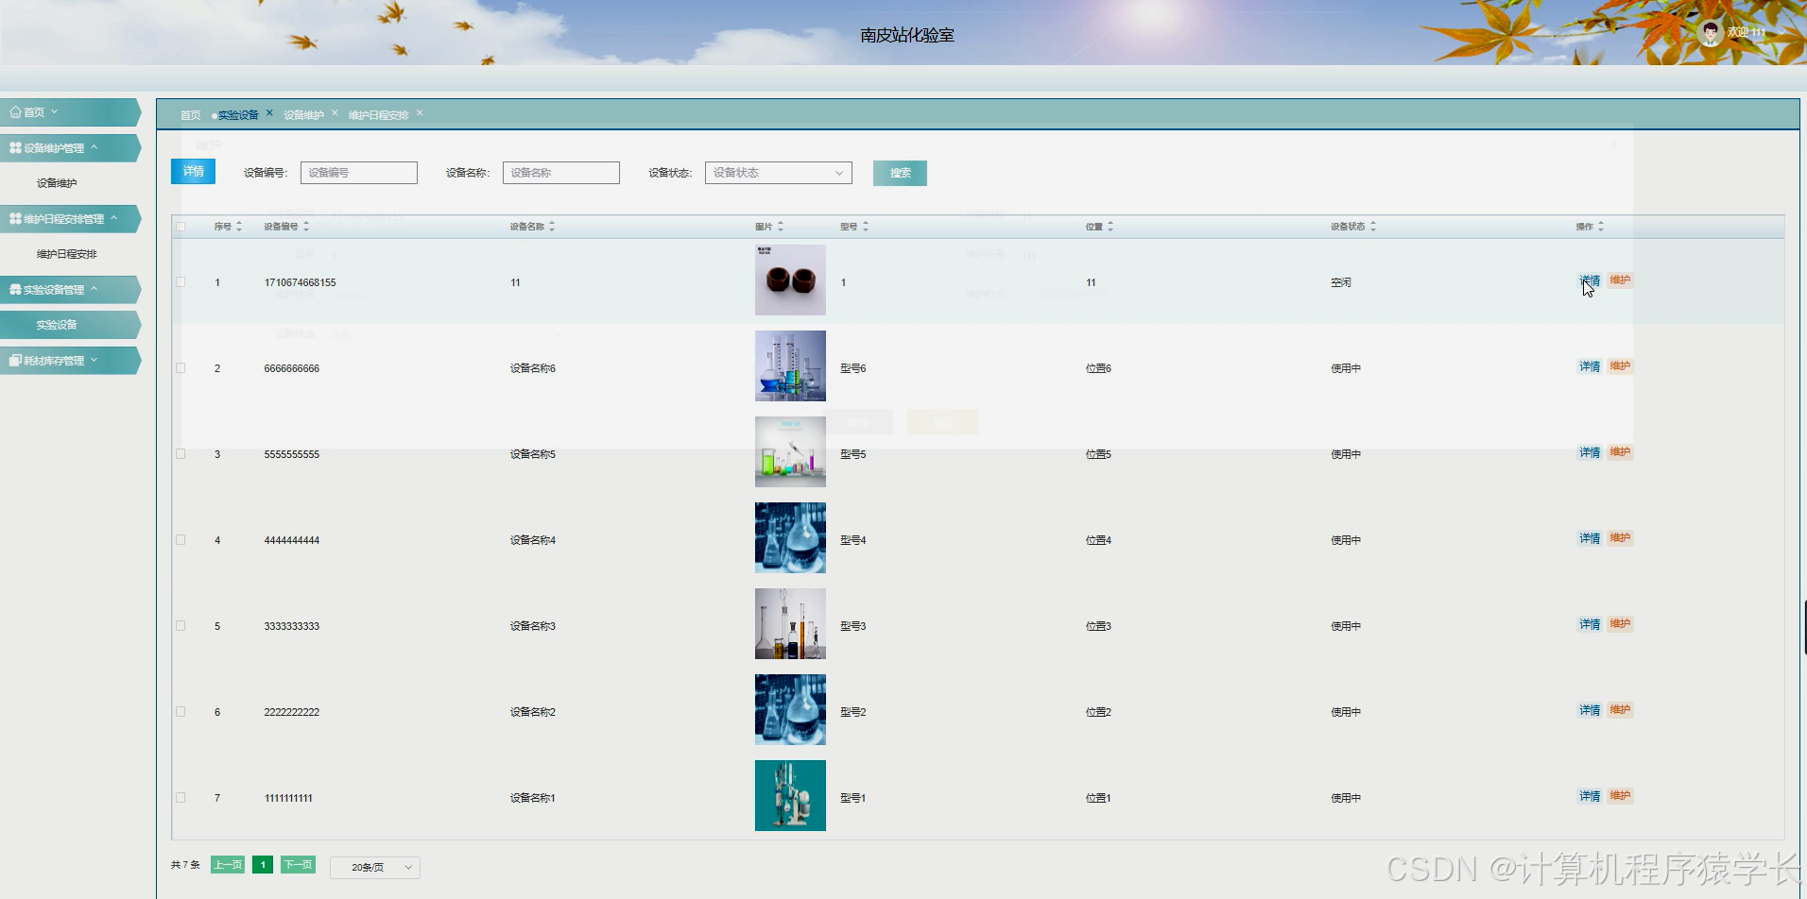
Task: Click the 搜索 search button
Action: (900, 173)
